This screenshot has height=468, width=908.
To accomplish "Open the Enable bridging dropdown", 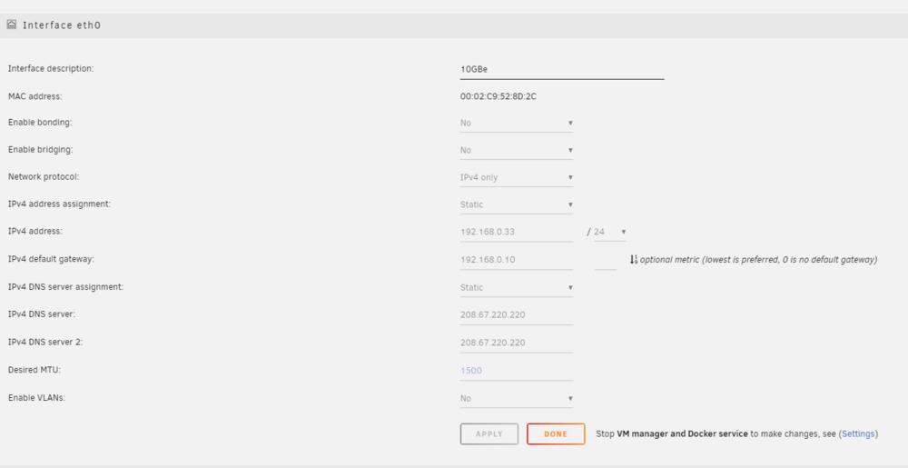I will [516, 150].
